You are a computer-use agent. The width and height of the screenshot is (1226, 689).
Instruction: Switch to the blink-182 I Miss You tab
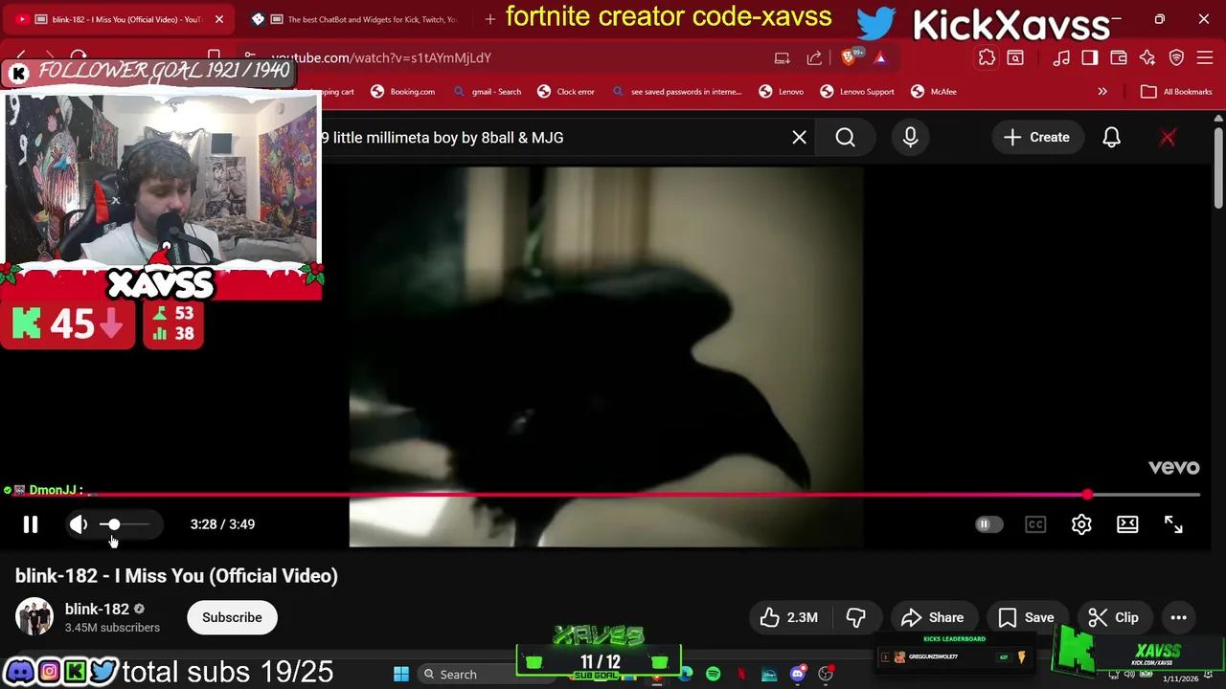(120, 19)
